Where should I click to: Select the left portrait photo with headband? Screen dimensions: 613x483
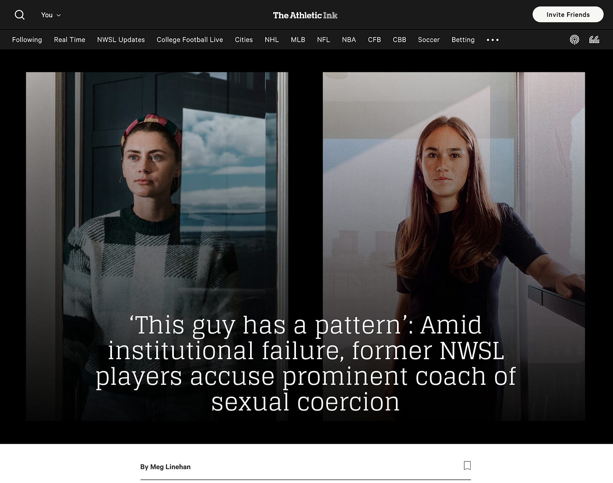pyautogui.click(x=157, y=246)
